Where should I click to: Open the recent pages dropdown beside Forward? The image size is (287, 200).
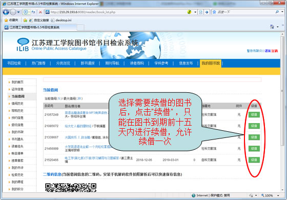pyautogui.click(x=18, y=12)
